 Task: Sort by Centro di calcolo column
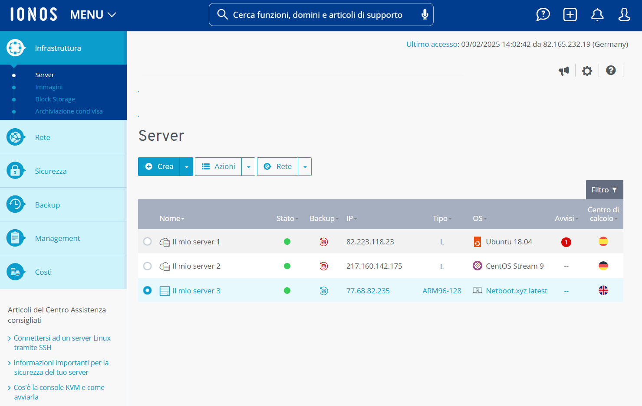coord(603,214)
